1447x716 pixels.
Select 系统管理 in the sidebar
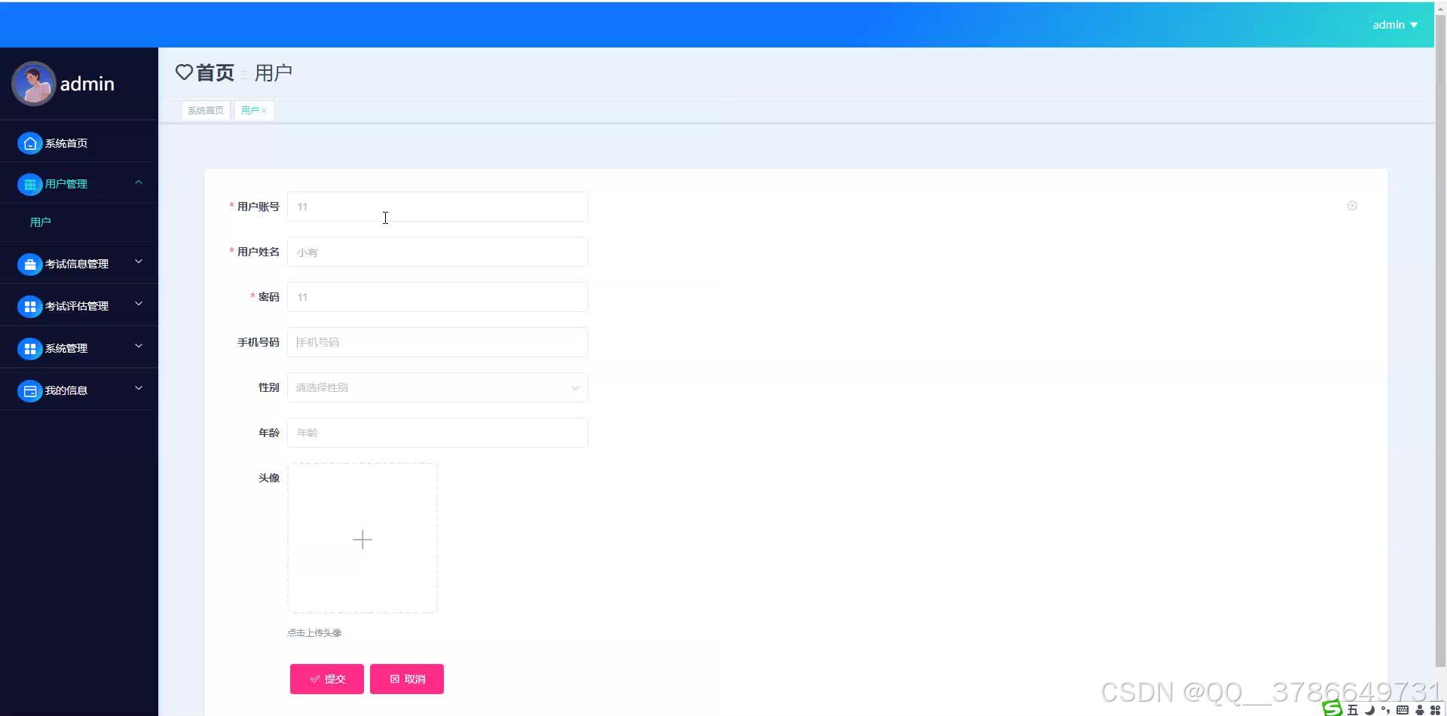66,348
